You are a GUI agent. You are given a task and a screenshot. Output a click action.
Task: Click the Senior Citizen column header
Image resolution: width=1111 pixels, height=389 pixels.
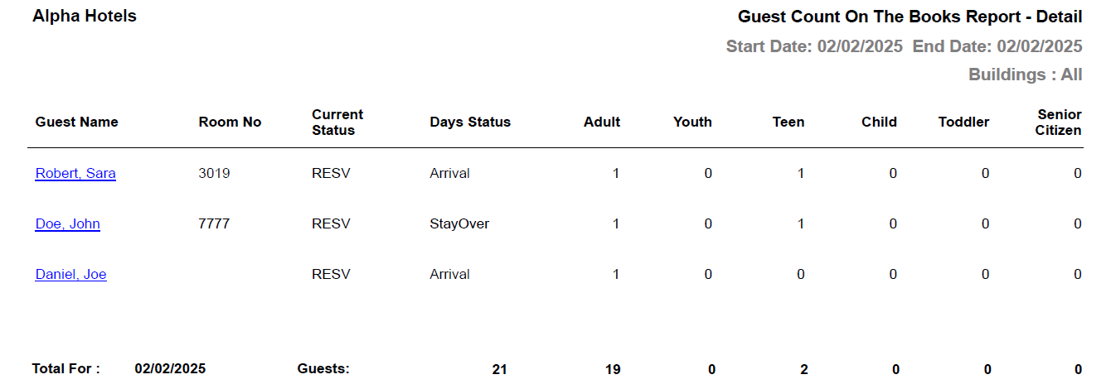(x=1059, y=122)
